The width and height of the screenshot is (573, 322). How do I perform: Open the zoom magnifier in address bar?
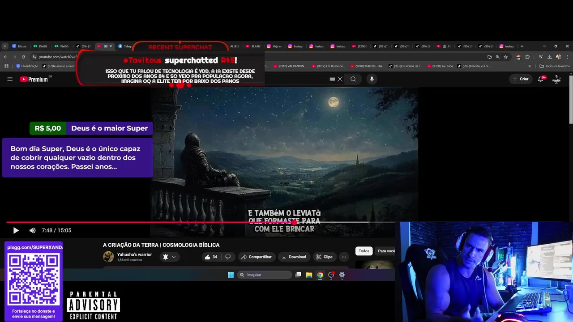tap(497, 57)
